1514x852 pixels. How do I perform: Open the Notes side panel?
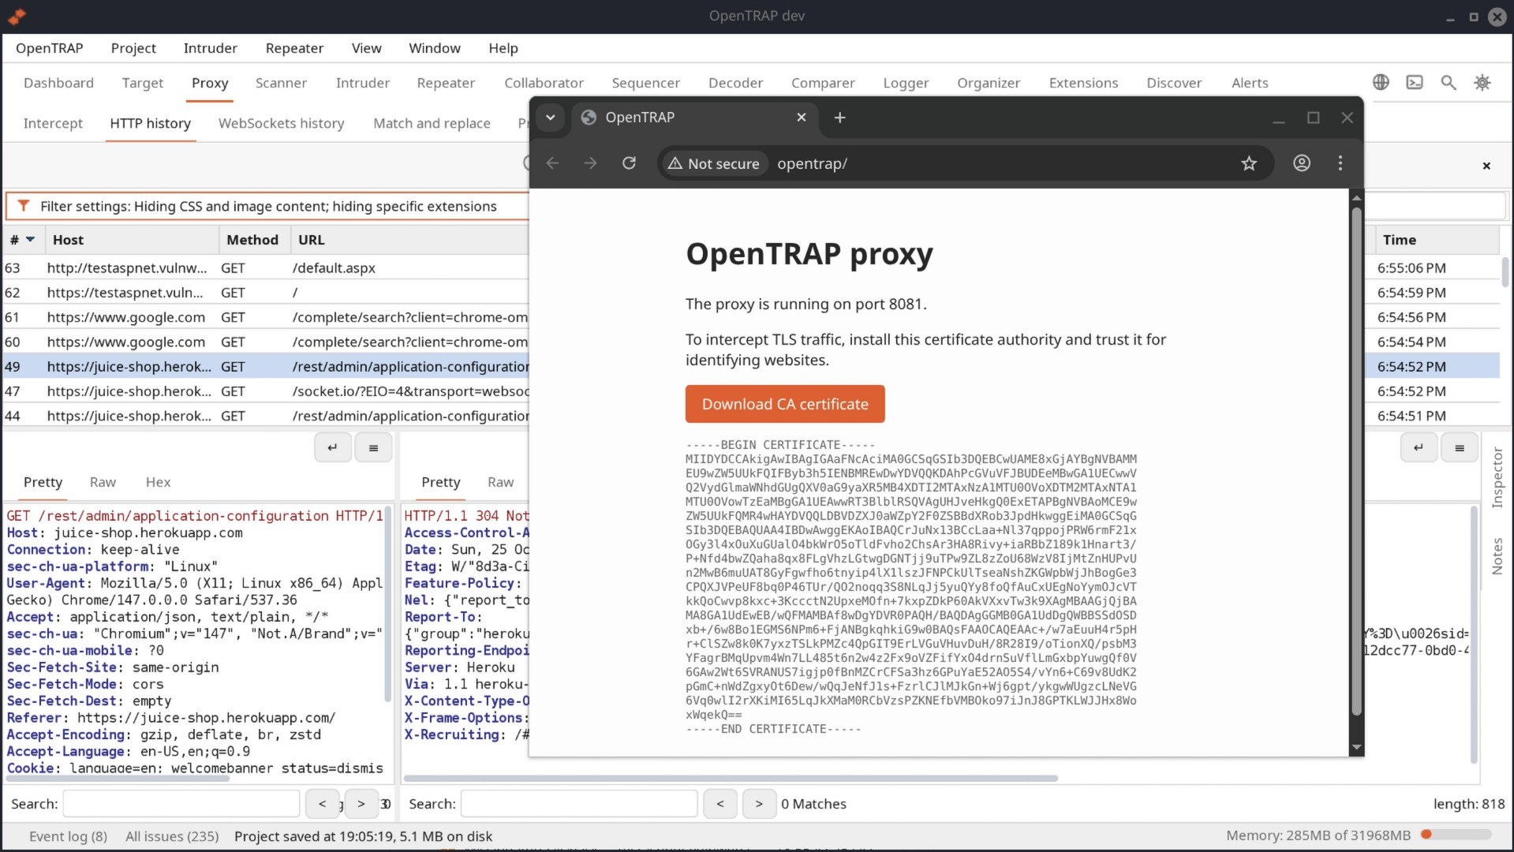1497,555
